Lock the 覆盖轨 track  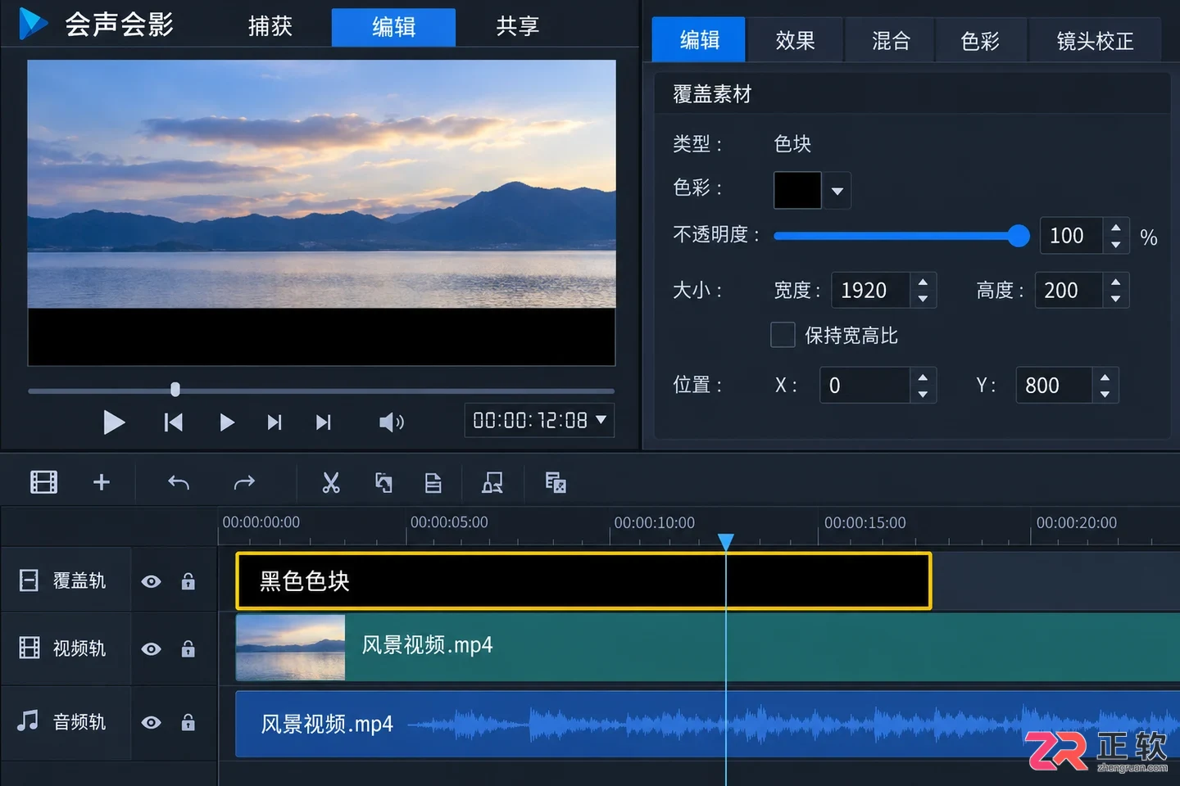pos(188,580)
